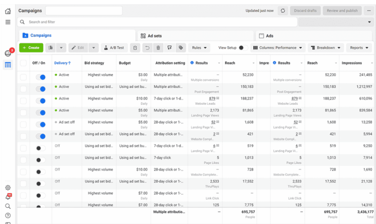Expand first Results column header arrow
376x224 pixels.
(x=219, y=63)
